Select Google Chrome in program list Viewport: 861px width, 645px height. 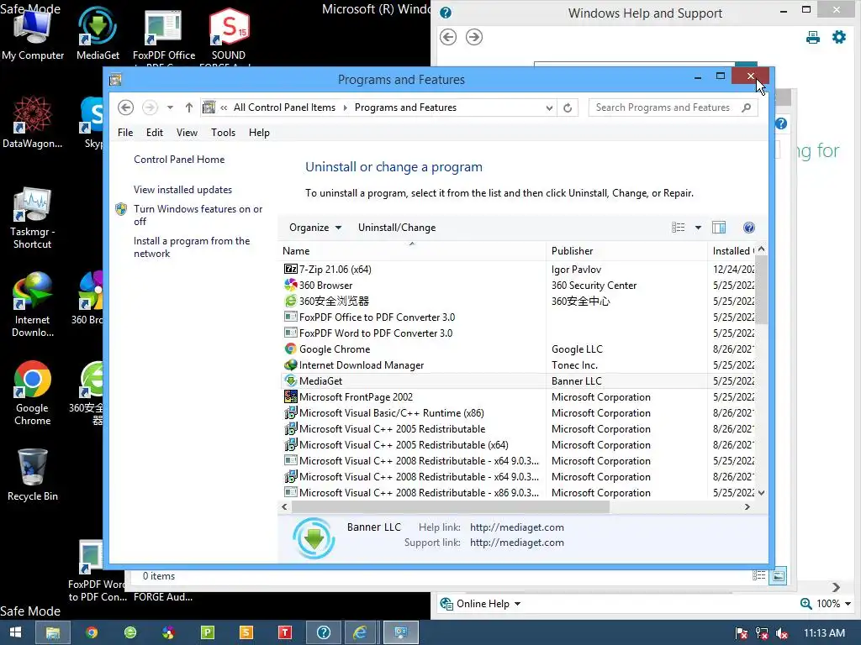335,349
